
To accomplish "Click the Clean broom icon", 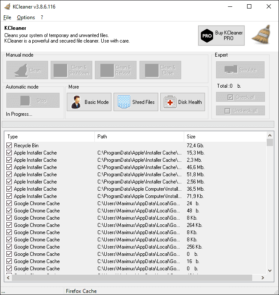I will pyautogui.click(x=21, y=70).
